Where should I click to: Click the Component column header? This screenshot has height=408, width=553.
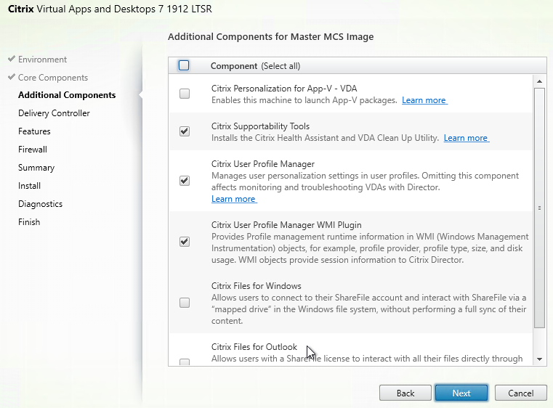click(234, 66)
